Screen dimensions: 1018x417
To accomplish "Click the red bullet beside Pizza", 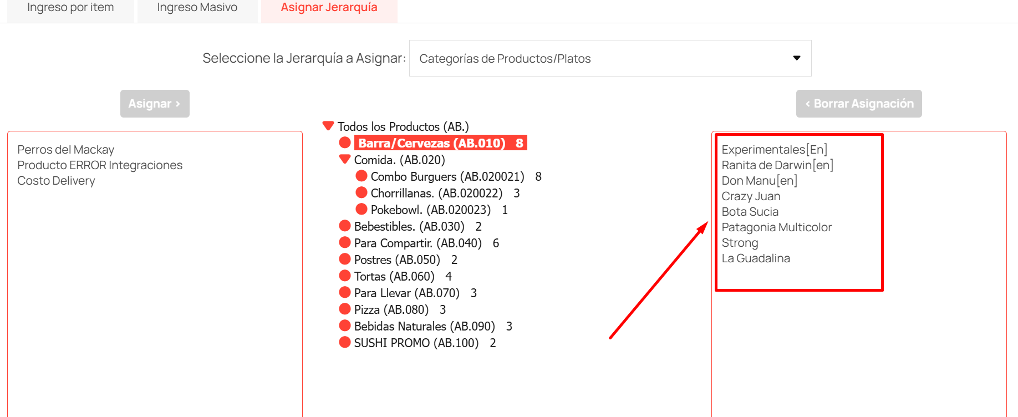I will (x=345, y=309).
